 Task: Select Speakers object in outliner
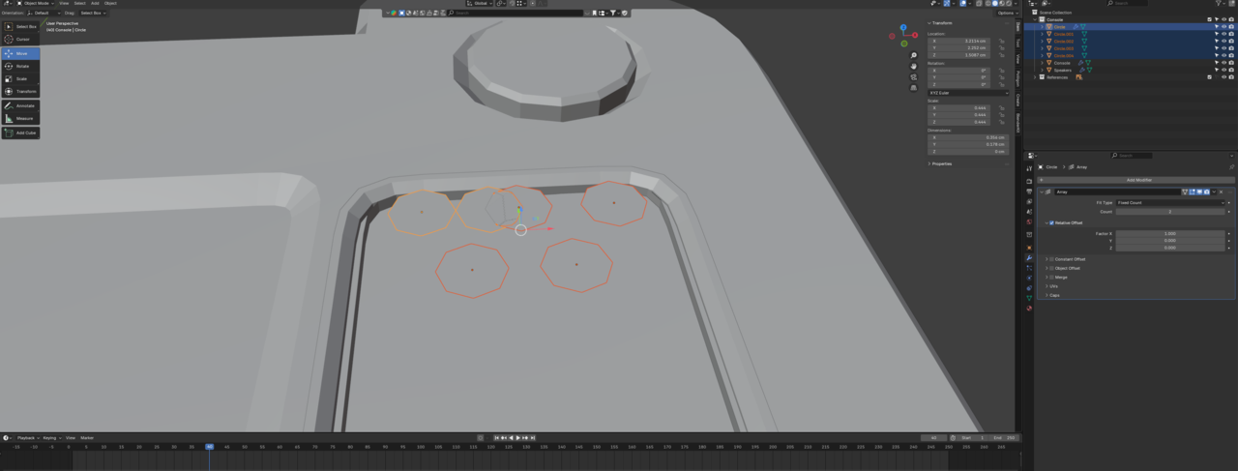[x=1062, y=70]
